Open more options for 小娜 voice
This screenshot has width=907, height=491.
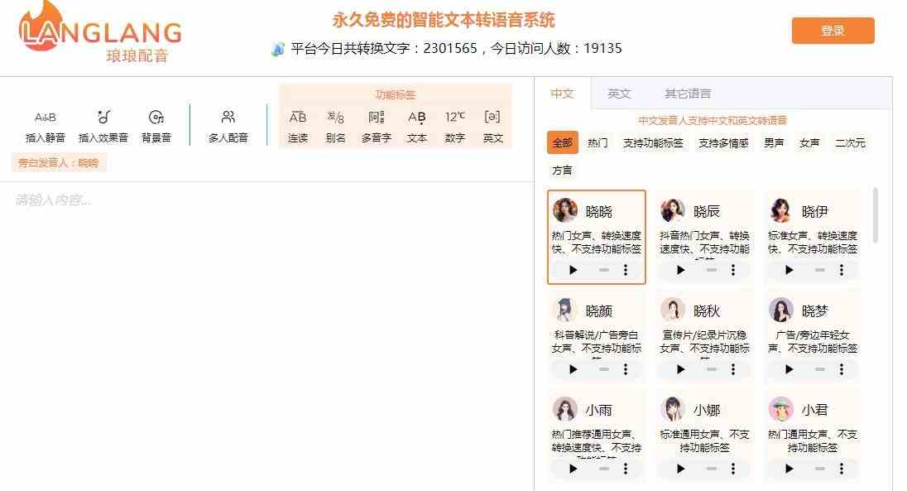click(733, 469)
